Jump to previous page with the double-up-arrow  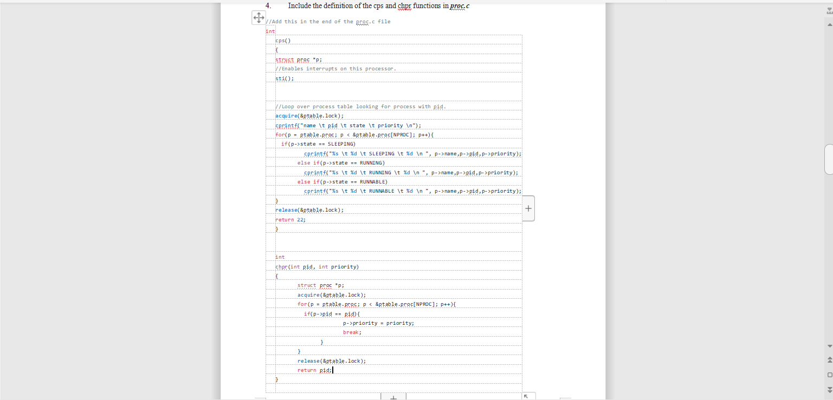tap(829, 360)
